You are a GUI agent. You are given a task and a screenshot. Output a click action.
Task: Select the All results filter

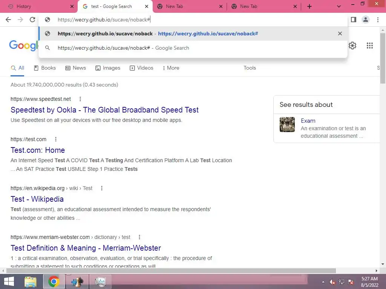pos(17,68)
